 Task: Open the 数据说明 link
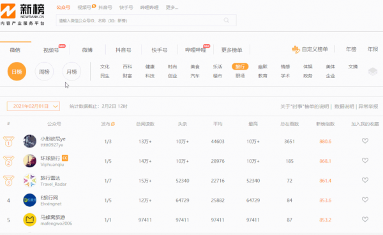point(344,107)
